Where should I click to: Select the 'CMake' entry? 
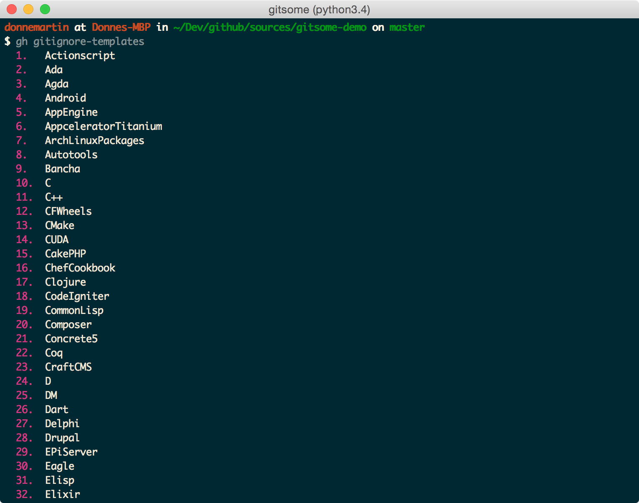pos(60,226)
